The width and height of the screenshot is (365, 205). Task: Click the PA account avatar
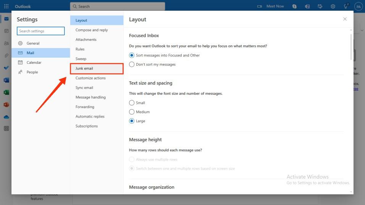[x=359, y=6]
